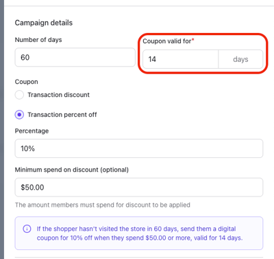274x259 pixels.
Task: Click the Transaction discount label text
Action: [59, 95]
